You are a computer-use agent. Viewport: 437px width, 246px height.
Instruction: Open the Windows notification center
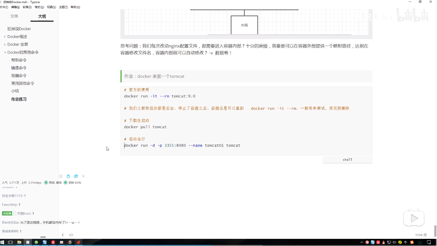429,242
